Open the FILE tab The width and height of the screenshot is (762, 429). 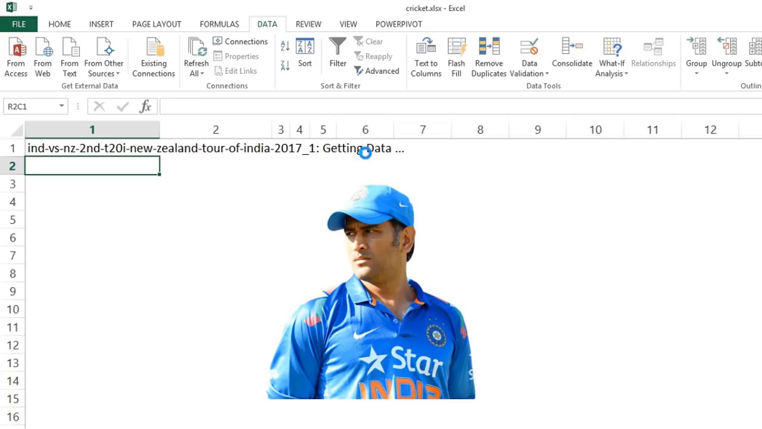tap(18, 24)
